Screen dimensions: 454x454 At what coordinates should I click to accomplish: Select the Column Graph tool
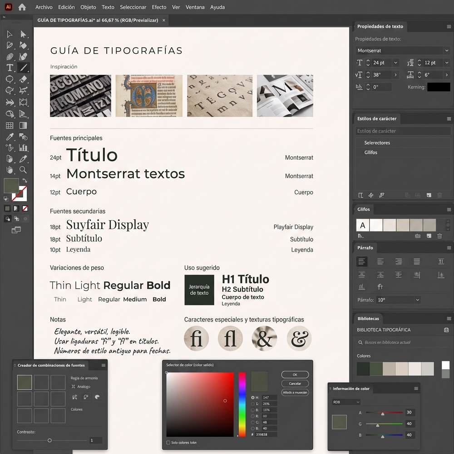point(23,148)
